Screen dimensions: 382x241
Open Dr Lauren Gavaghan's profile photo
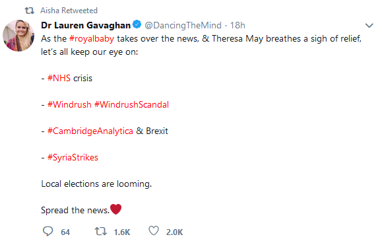(18, 36)
